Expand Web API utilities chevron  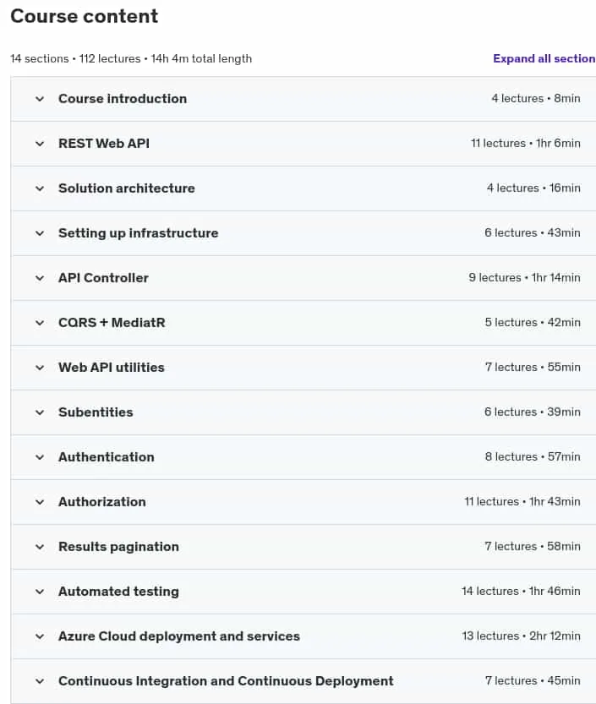[x=40, y=368]
